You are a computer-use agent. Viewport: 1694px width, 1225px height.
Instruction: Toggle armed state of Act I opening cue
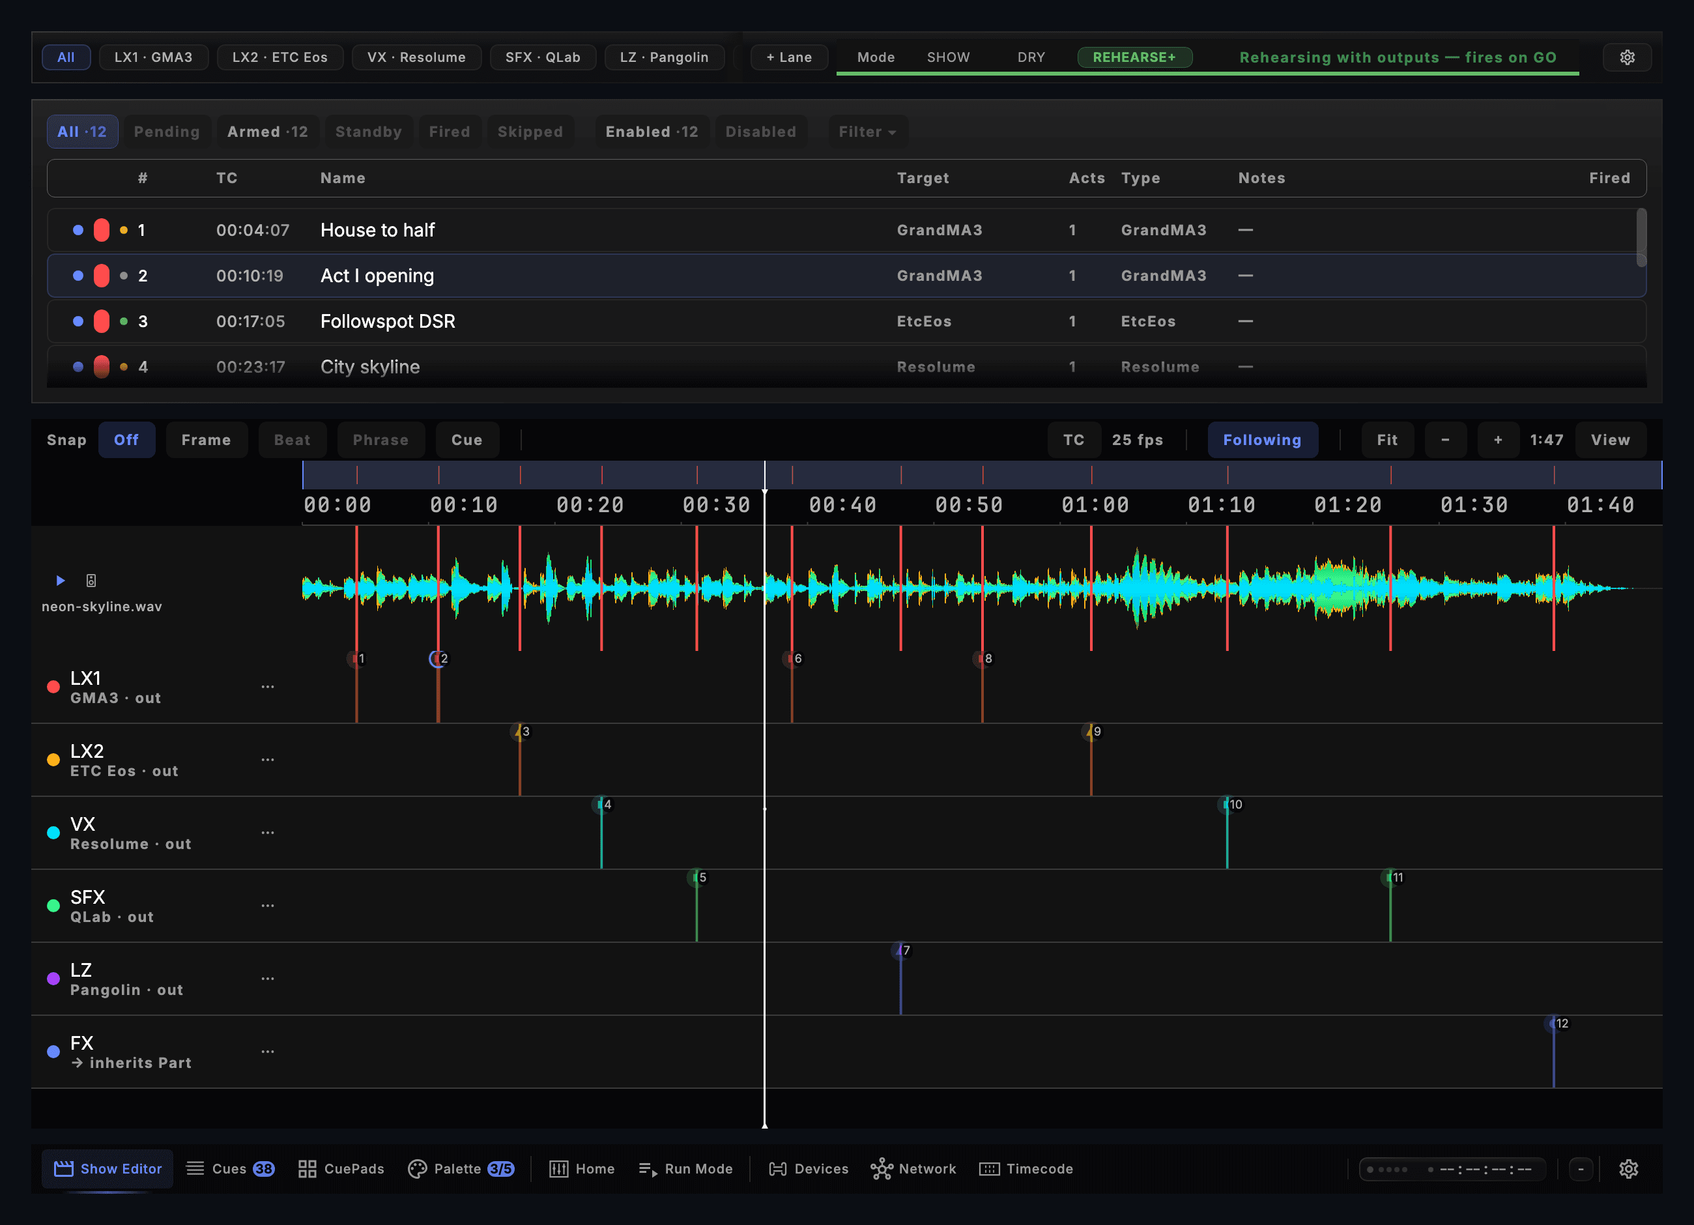pyautogui.click(x=102, y=276)
